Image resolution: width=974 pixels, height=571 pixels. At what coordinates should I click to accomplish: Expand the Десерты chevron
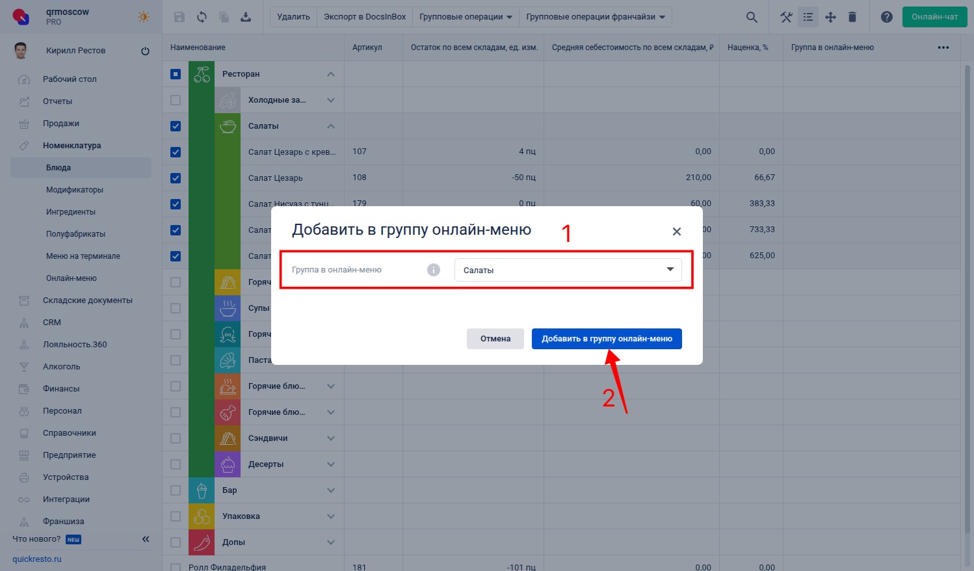pyautogui.click(x=331, y=464)
